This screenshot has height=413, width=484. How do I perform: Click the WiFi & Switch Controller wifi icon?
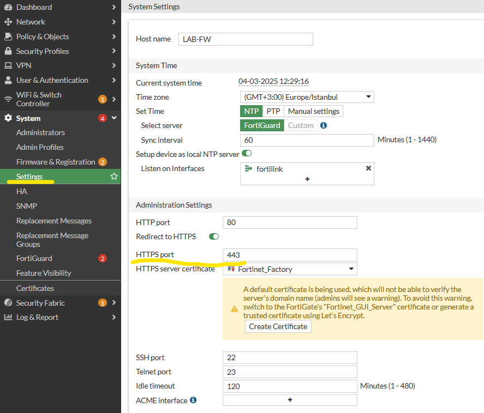[8, 99]
